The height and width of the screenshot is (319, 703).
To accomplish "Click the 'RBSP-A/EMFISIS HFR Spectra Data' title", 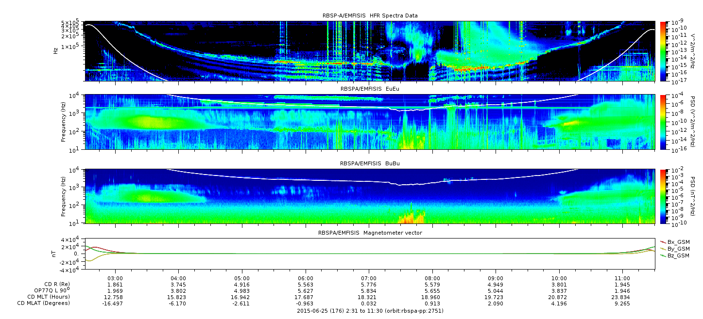I will tap(370, 16).
